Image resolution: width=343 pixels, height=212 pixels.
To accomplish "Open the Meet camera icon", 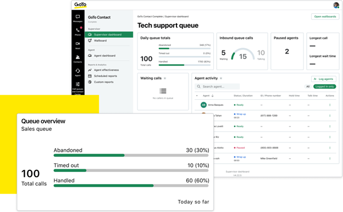I will (78, 45).
